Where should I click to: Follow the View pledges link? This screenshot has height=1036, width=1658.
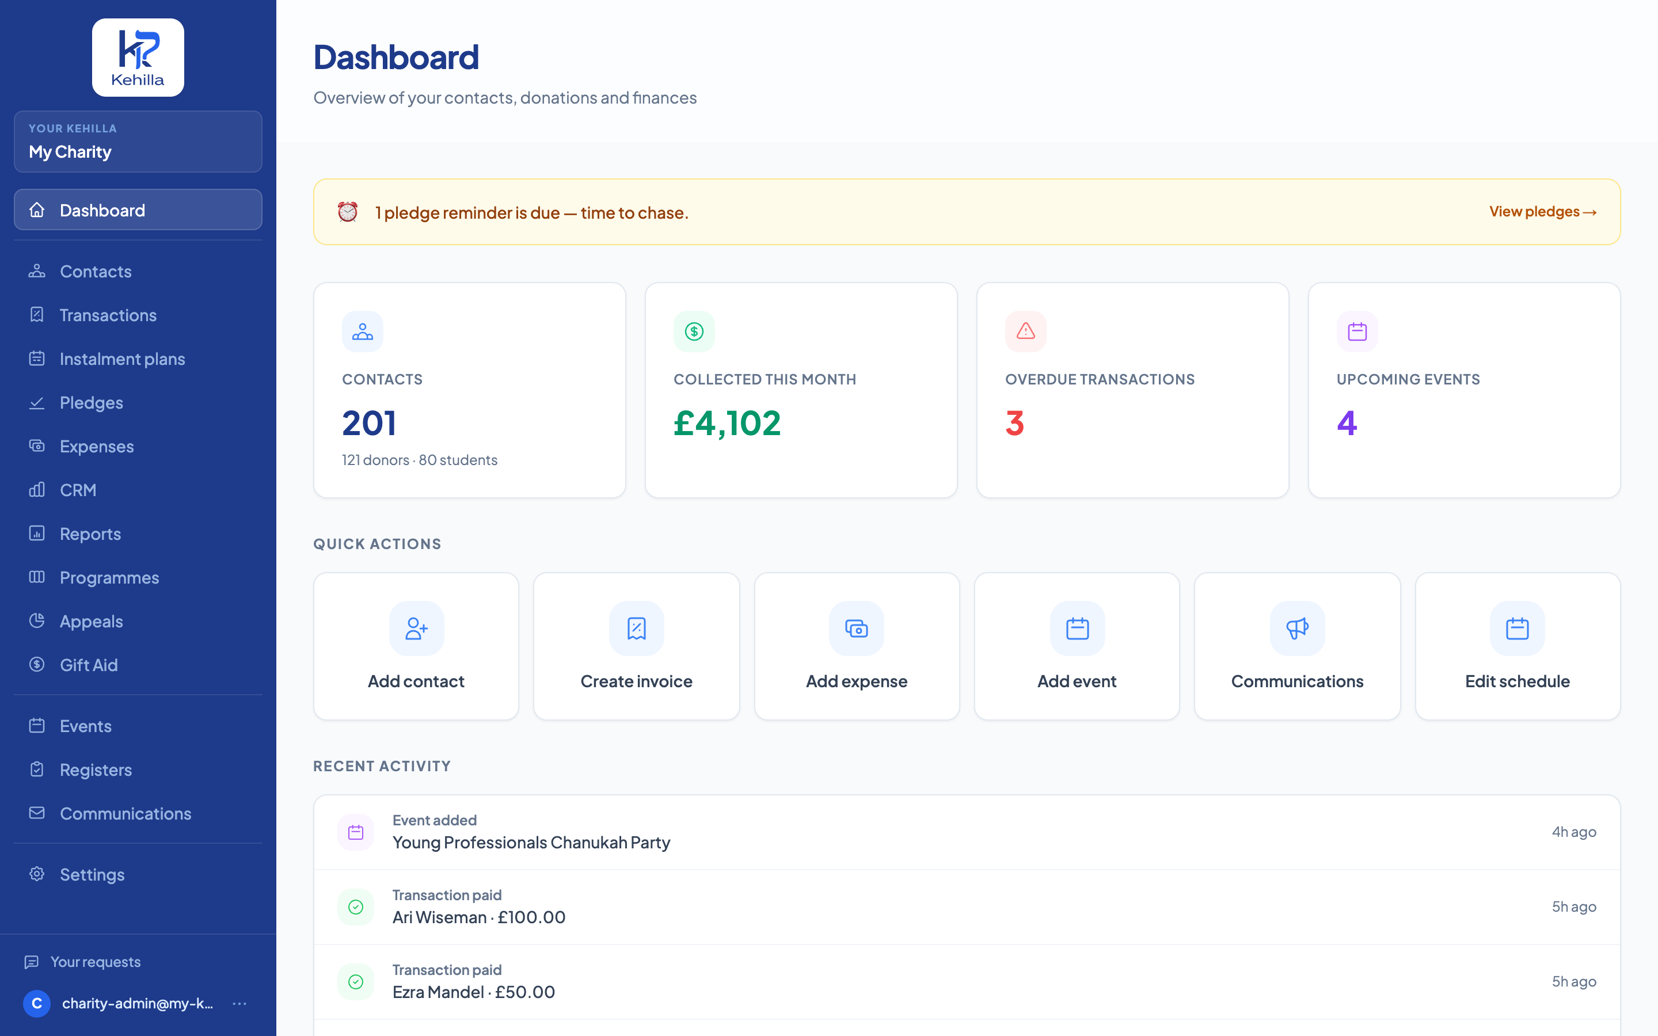pos(1543,212)
